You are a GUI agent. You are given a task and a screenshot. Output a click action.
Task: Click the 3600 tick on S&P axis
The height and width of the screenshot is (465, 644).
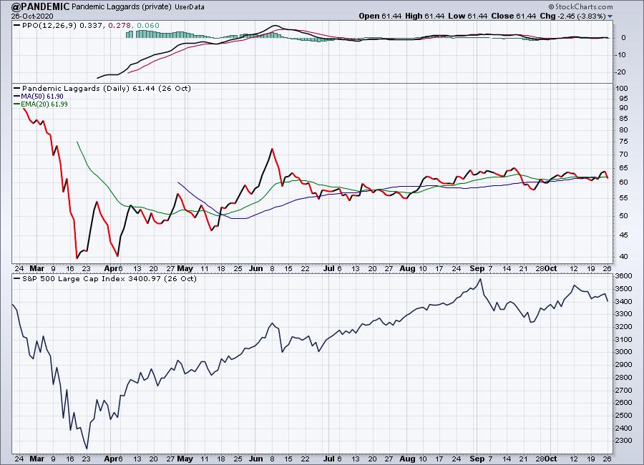(x=623, y=276)
